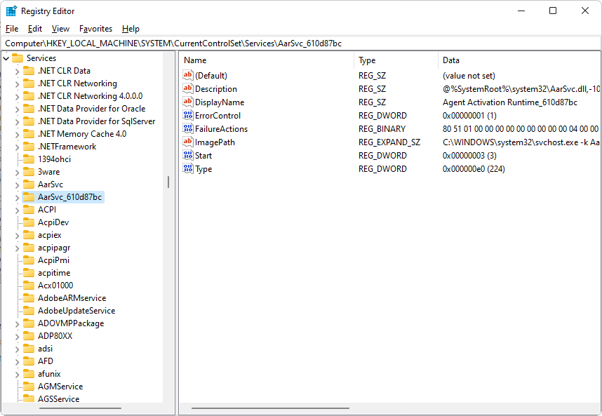Select the FailureActions value name
The width and height of the screenshot is (602, 416).
221,129
